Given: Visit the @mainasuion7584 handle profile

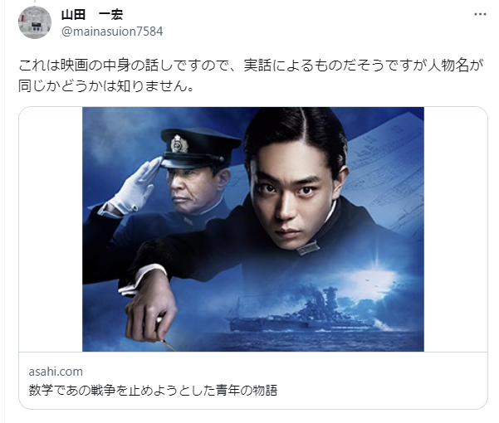Looking at the screenshot, I should coord(112,32).
